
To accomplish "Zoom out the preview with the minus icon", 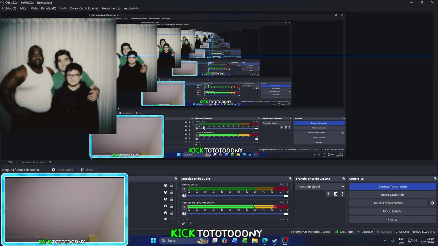I will coord(3,162).
